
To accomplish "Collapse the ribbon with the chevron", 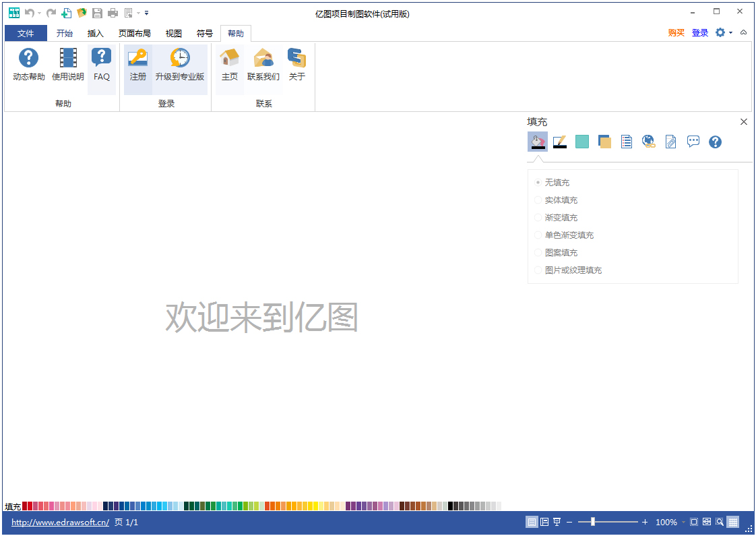I will [x=743, y=32].
